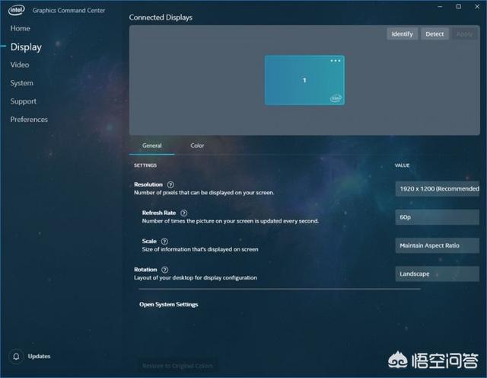Open the three-dot menu on display 1

coord(336,61)
